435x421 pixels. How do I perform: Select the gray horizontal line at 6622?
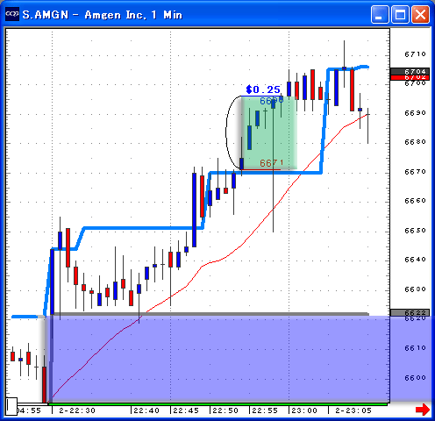coord(210,314)
